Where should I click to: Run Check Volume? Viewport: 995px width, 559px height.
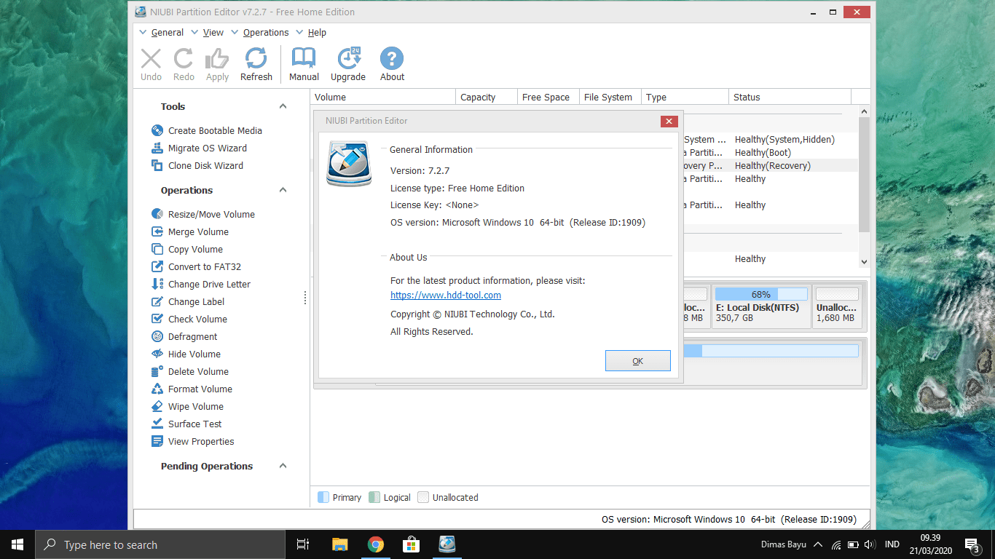(x=197, y=319)
